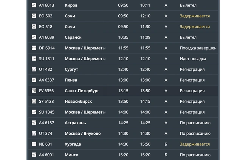Click the airline logo for flight EO 502
This screenshot has height=160, width=248.
tap(34, 16)
